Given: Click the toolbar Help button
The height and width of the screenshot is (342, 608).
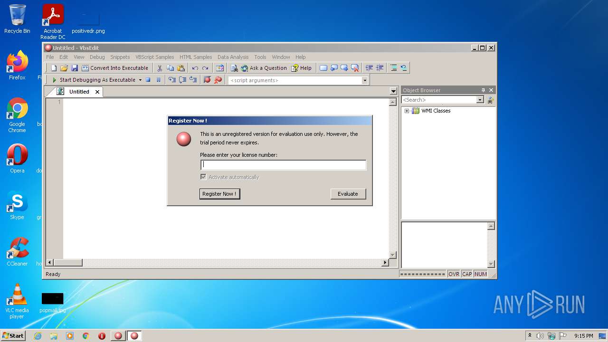Looking at the screenshot, I should pyautogui.click(x=302, y=68).
